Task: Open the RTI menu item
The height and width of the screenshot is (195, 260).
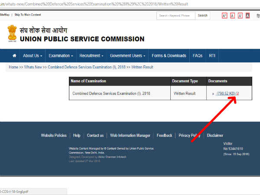Action: tap(212, 56)
